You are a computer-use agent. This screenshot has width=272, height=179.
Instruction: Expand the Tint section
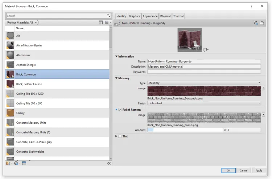(x=116, y=136)
